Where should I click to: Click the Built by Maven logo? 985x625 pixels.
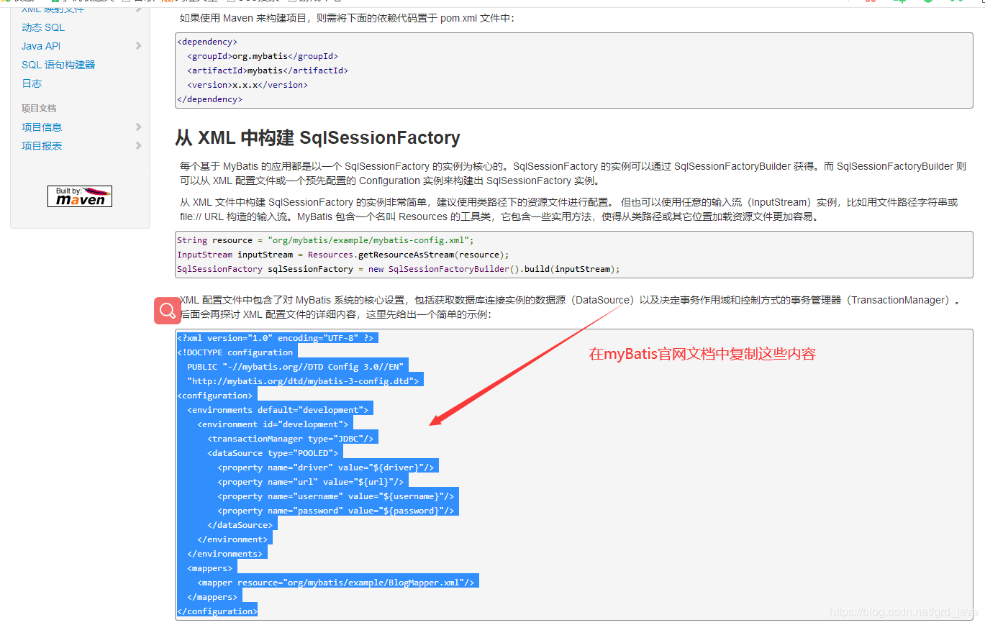pyautogui.click(x=80, y=196)
